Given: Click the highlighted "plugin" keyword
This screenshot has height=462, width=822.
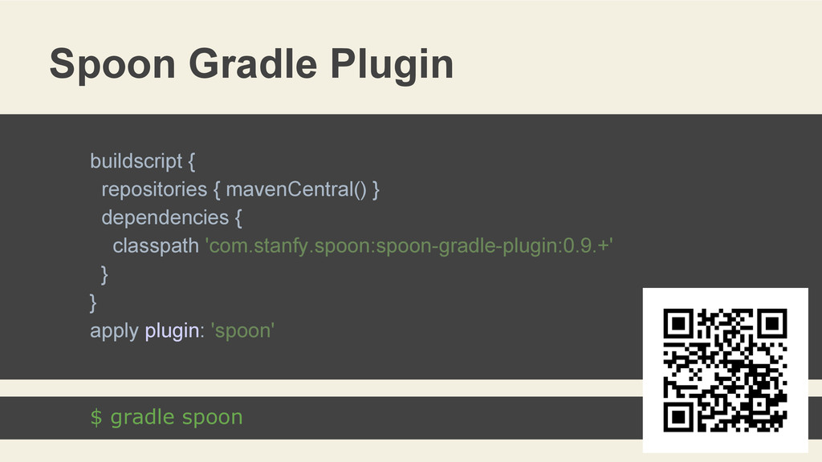Looking at the screenshot, I should pos(171,330).
